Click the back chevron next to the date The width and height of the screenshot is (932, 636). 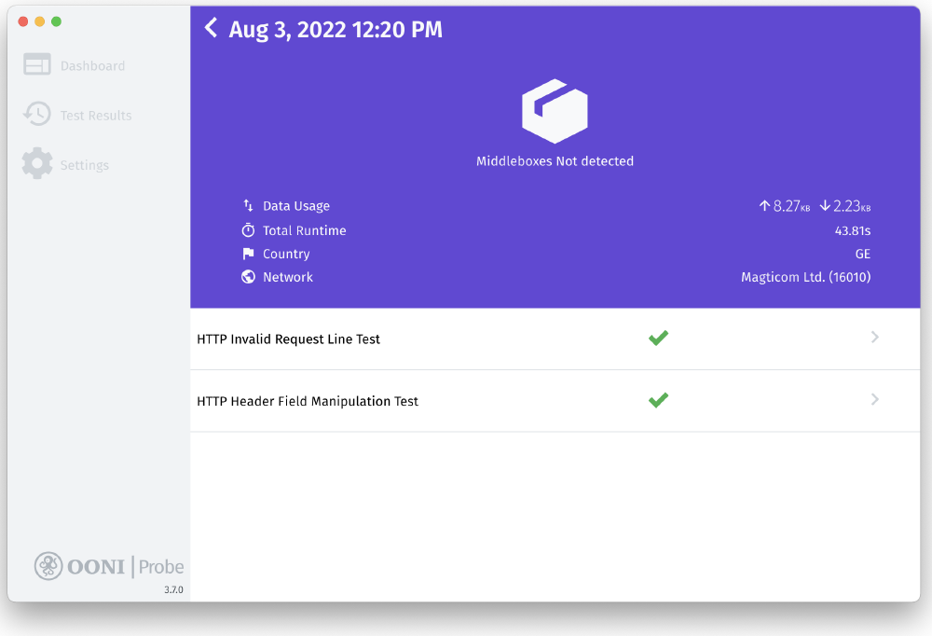211,28
